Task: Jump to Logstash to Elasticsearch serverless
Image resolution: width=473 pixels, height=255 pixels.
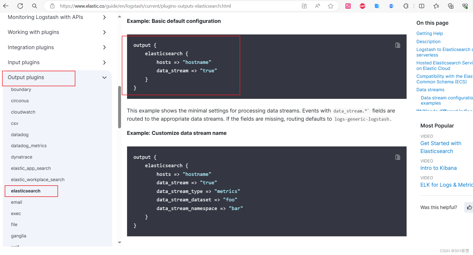Action: tap(444, 52)
